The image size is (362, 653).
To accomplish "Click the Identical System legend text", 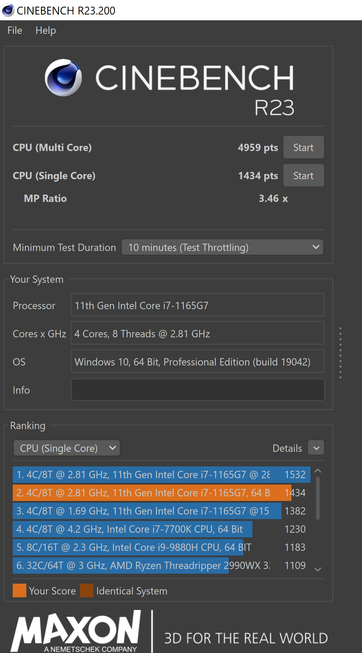I will click(x=132, y=591).
